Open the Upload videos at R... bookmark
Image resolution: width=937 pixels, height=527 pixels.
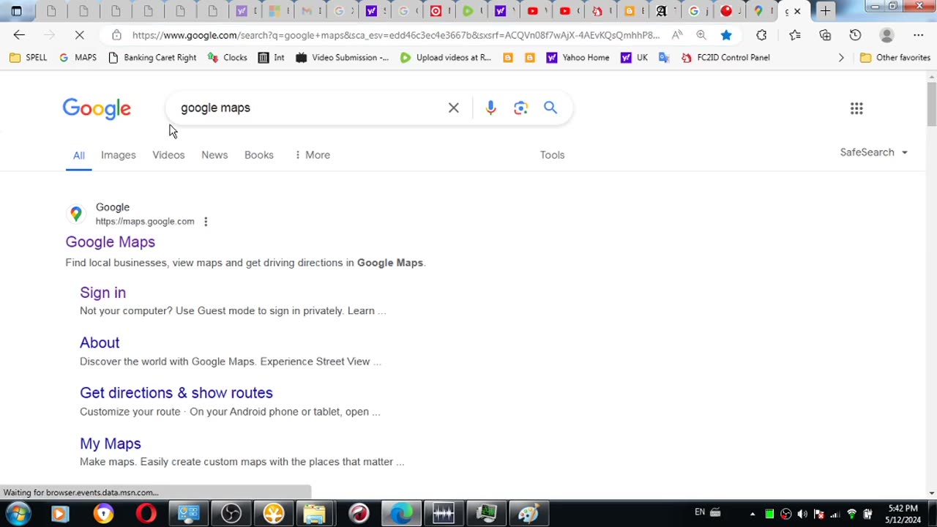446,57
